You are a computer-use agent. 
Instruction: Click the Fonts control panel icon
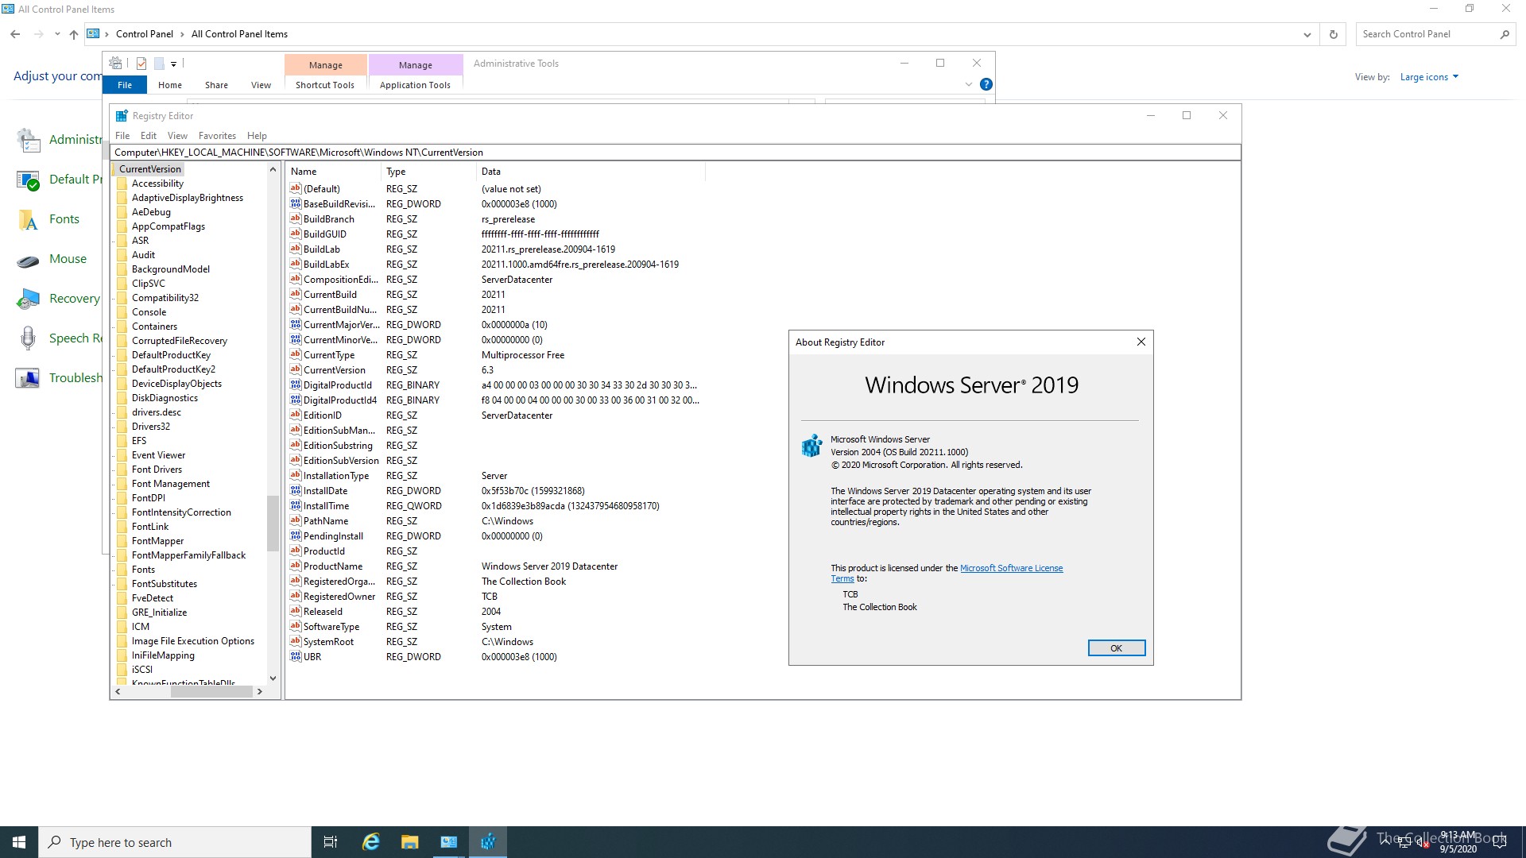(x=28, y=219)
